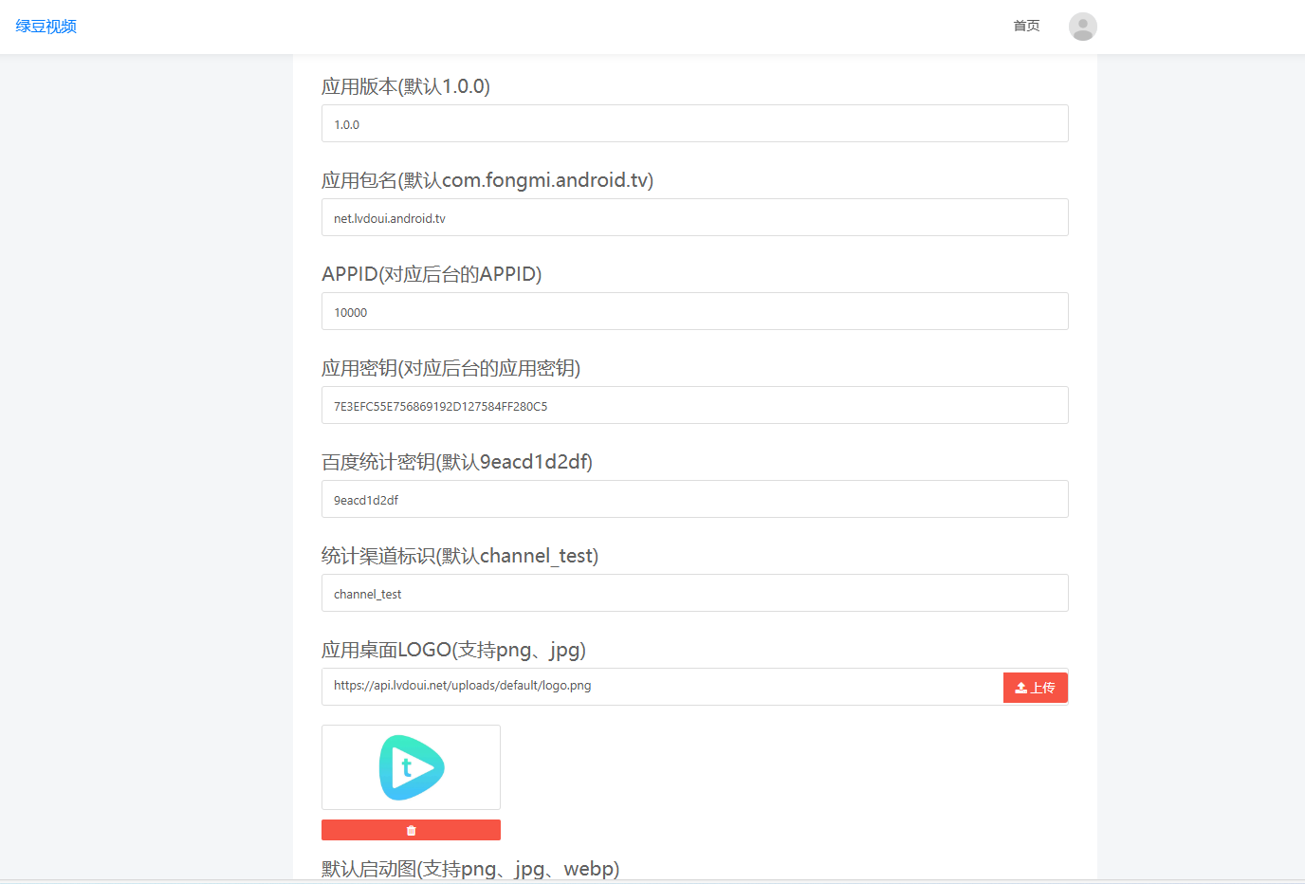1305x884 pixels.
Task: Click the trash icon below the logo preview
Action: (411, 829)
